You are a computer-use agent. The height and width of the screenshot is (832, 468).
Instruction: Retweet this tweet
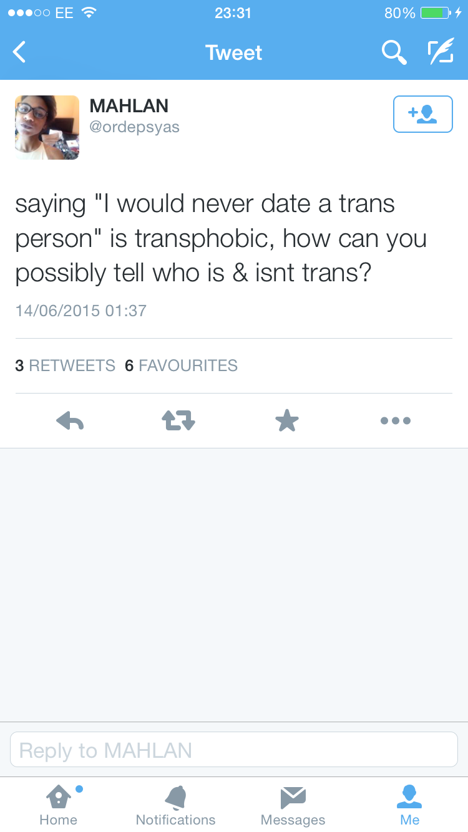(178, 421)
